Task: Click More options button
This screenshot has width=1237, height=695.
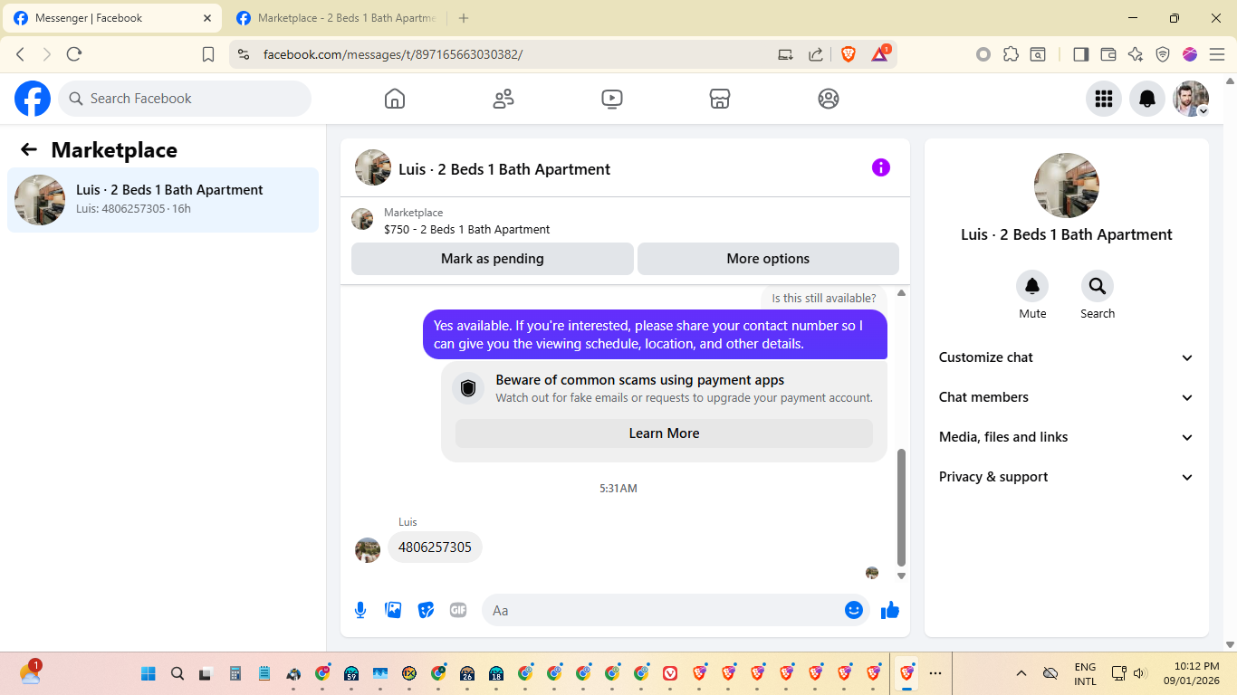Action: (768, 259)
